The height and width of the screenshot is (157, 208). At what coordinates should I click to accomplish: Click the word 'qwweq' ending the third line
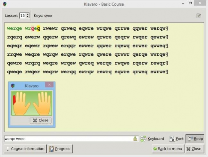pyautogui.click(x=158, y=46)
